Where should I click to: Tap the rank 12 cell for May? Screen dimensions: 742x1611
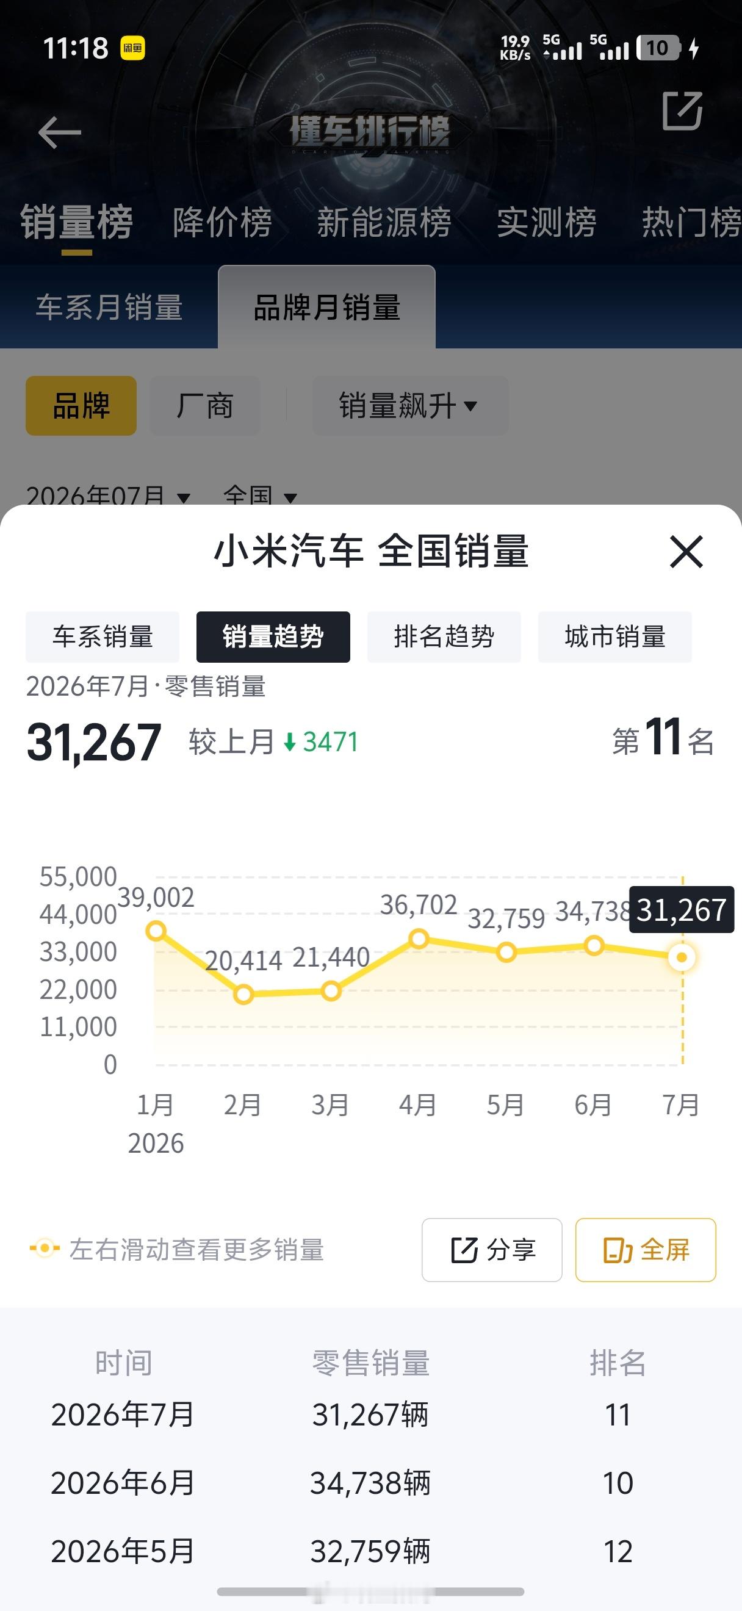[618, 1552]
